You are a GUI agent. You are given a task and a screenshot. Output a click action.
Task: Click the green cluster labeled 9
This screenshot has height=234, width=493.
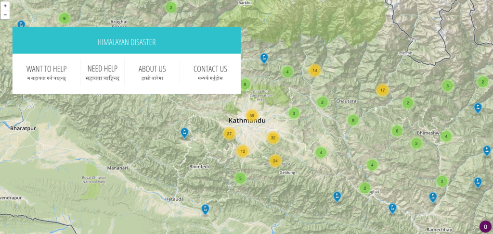click(x=64, y=18)
